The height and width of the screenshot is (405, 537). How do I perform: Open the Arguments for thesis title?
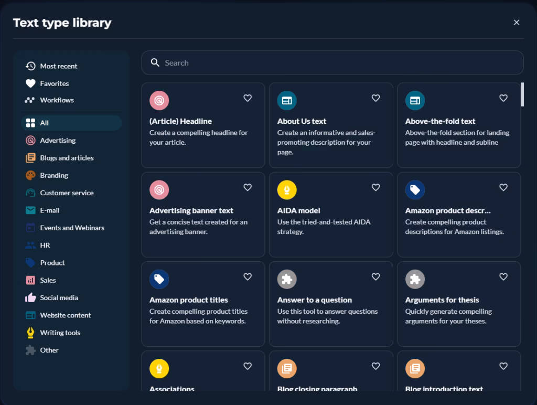coord(442,300)
